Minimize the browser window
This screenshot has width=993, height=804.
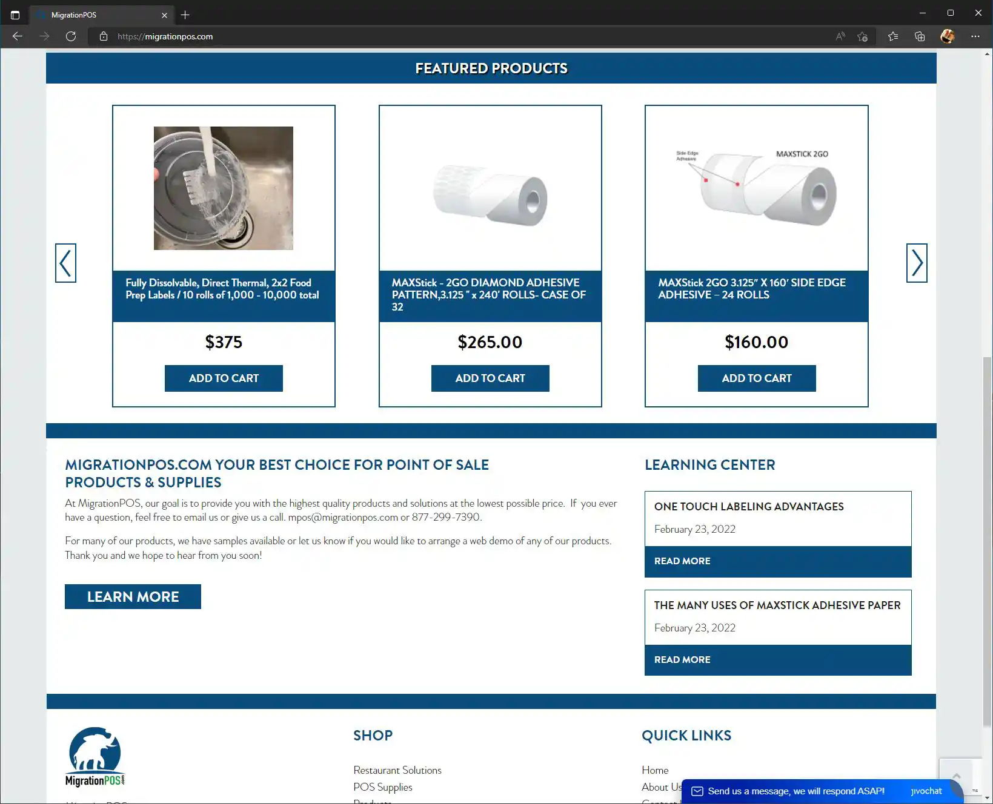click(922, 13)
